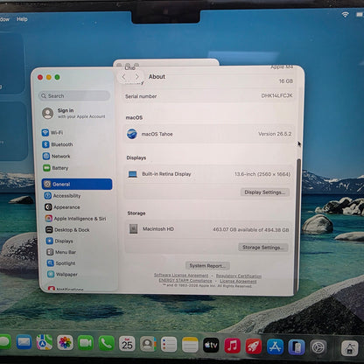Open the Phone app in the Dock
The image size is (364, 364).
coord(106,344)
